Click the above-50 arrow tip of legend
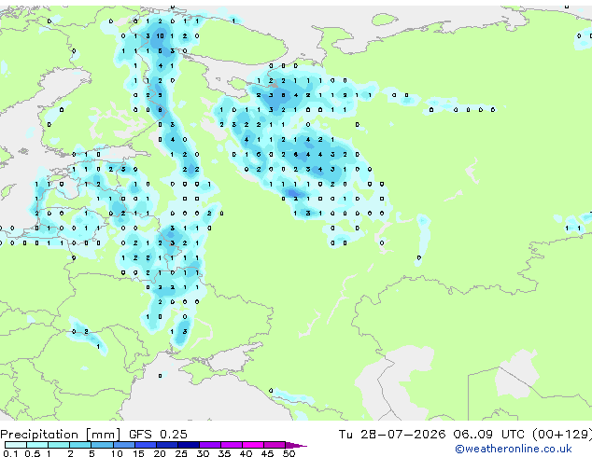The width and height of the screenshot is (592, 457). coord(296,445)
